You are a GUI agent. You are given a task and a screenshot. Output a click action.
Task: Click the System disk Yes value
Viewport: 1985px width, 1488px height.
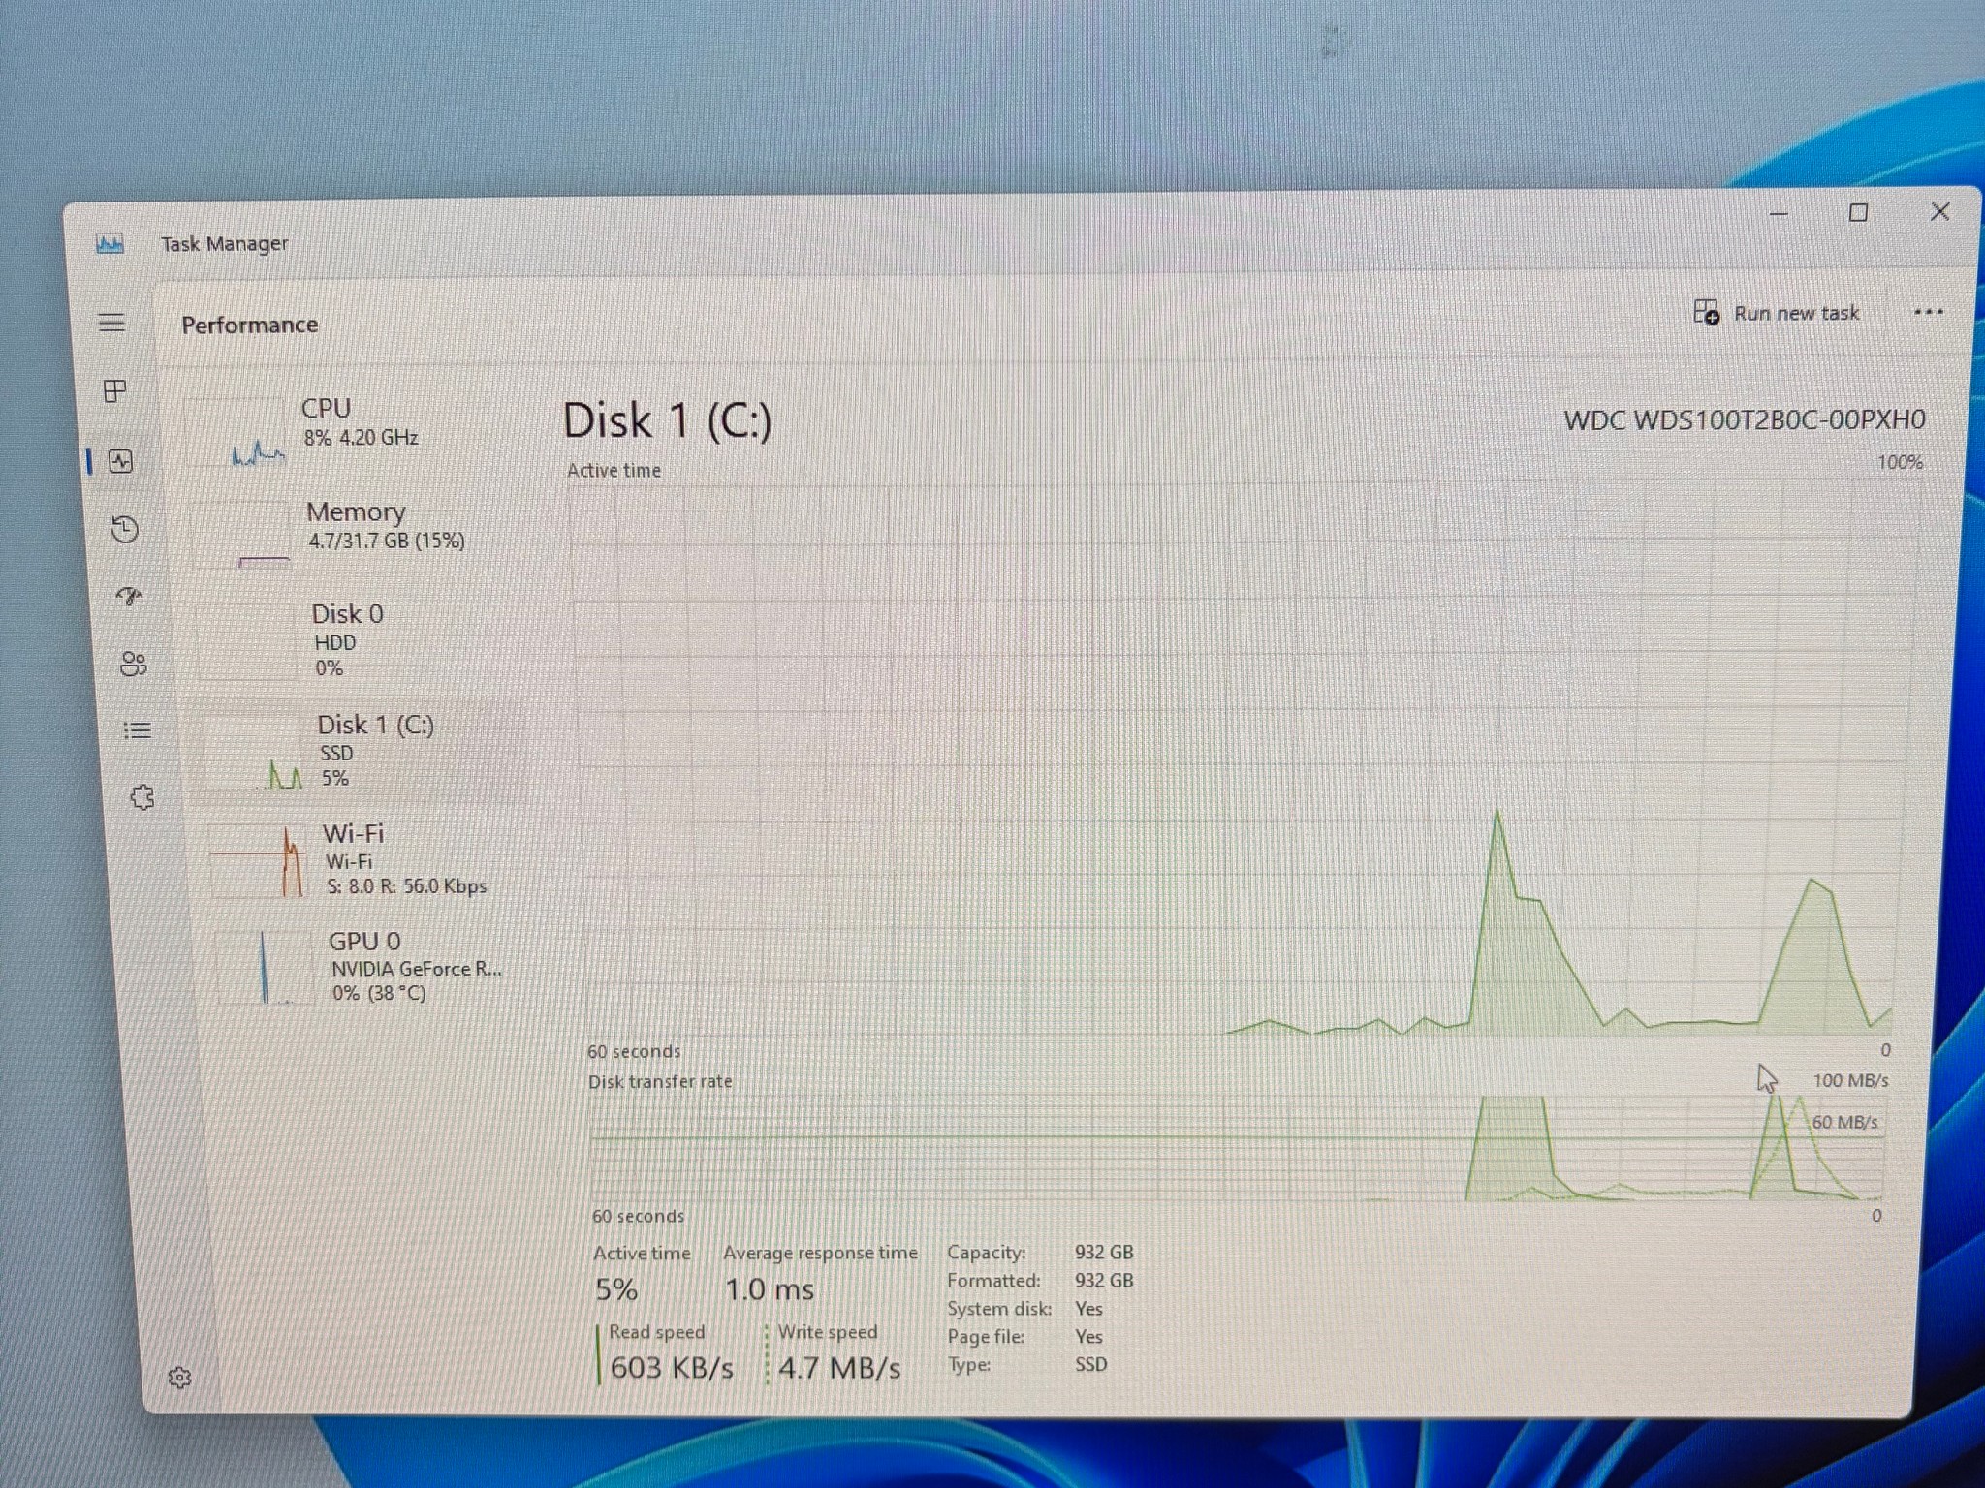click(1088, 1308)
